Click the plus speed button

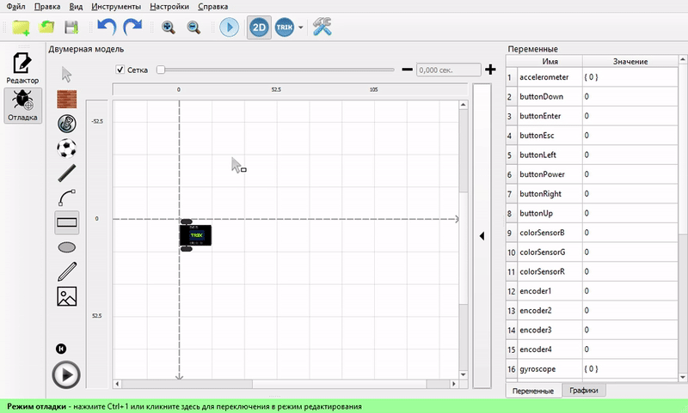[x=490, y=70]
